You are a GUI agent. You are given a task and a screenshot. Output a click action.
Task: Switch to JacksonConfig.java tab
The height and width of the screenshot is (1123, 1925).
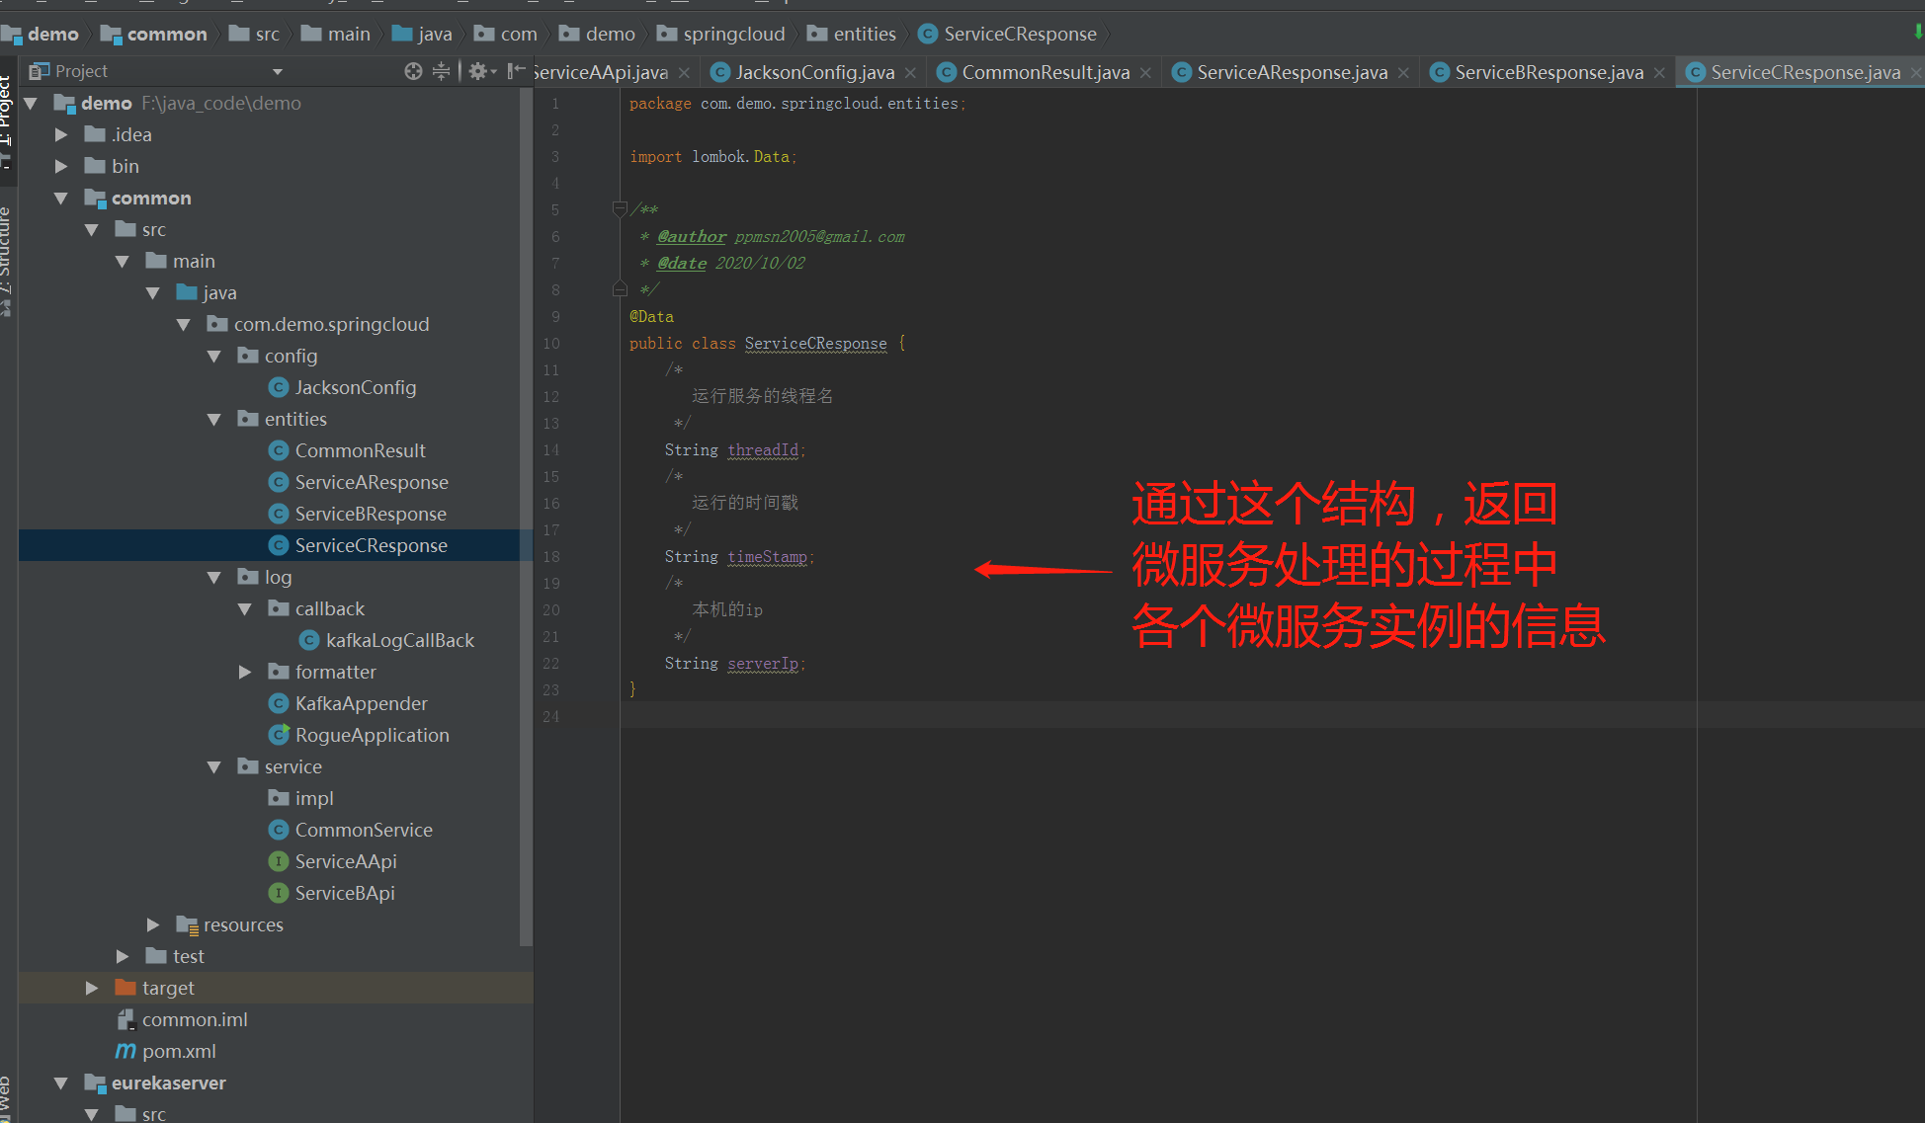(814, 72)
